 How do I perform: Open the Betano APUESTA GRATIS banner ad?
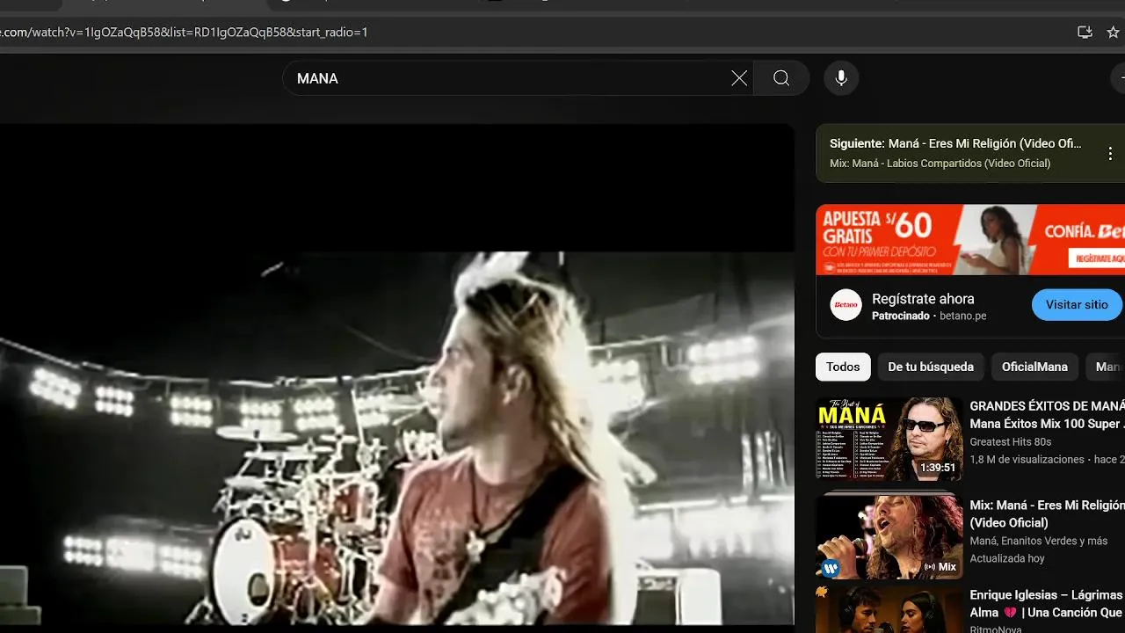point(970,239)
